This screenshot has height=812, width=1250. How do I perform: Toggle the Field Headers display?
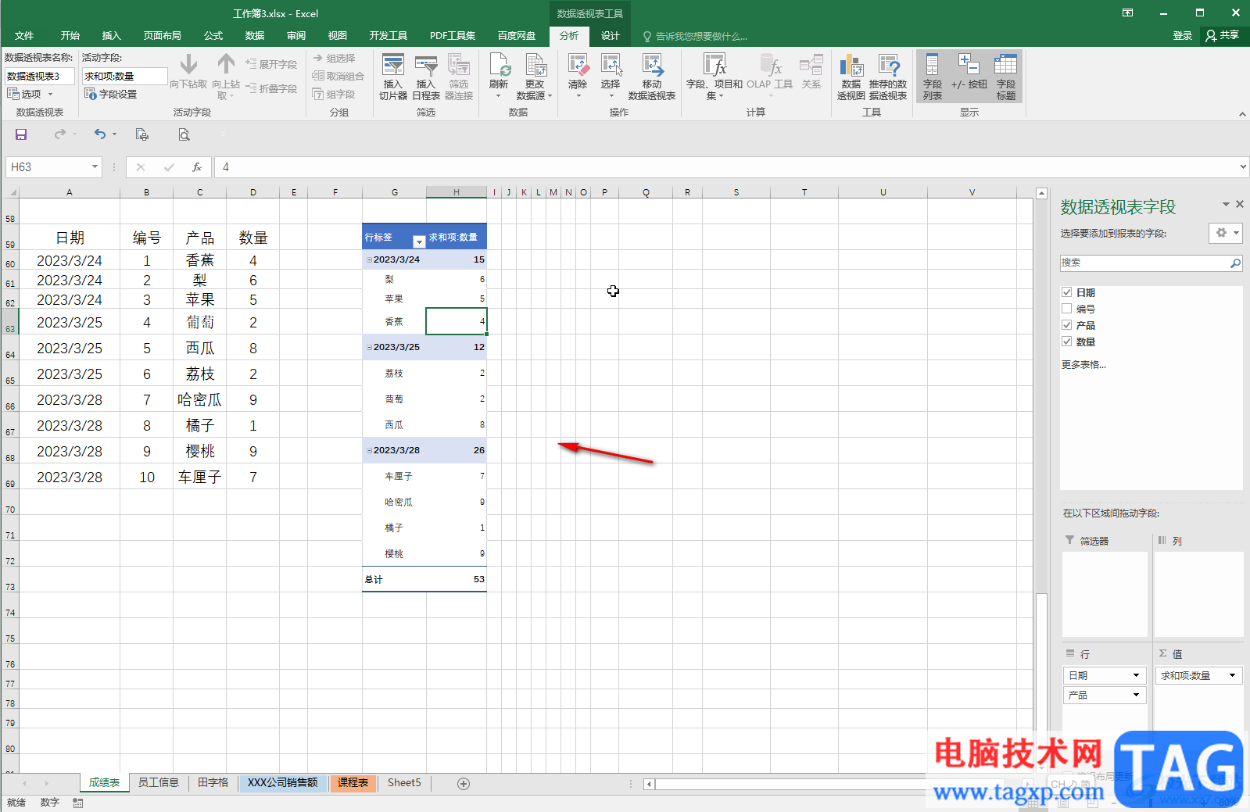point(1006,77)
